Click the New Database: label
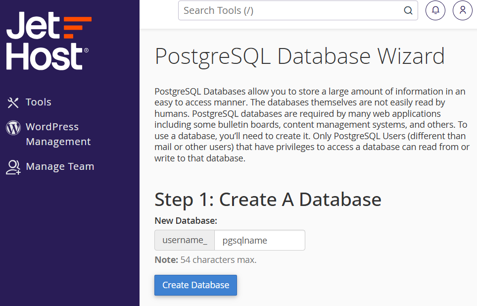 186,221
